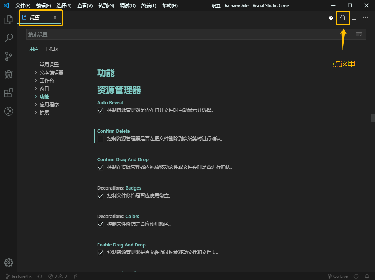The image size is (375, 280).
Task: Split the editor to the right
Action: tap(354, 17)
